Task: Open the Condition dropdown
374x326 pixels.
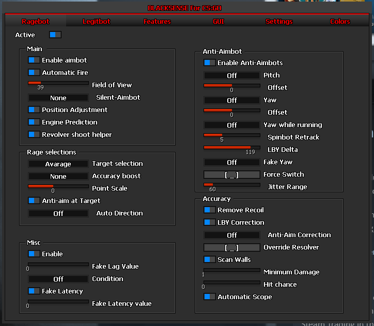Action: [58, 279]
